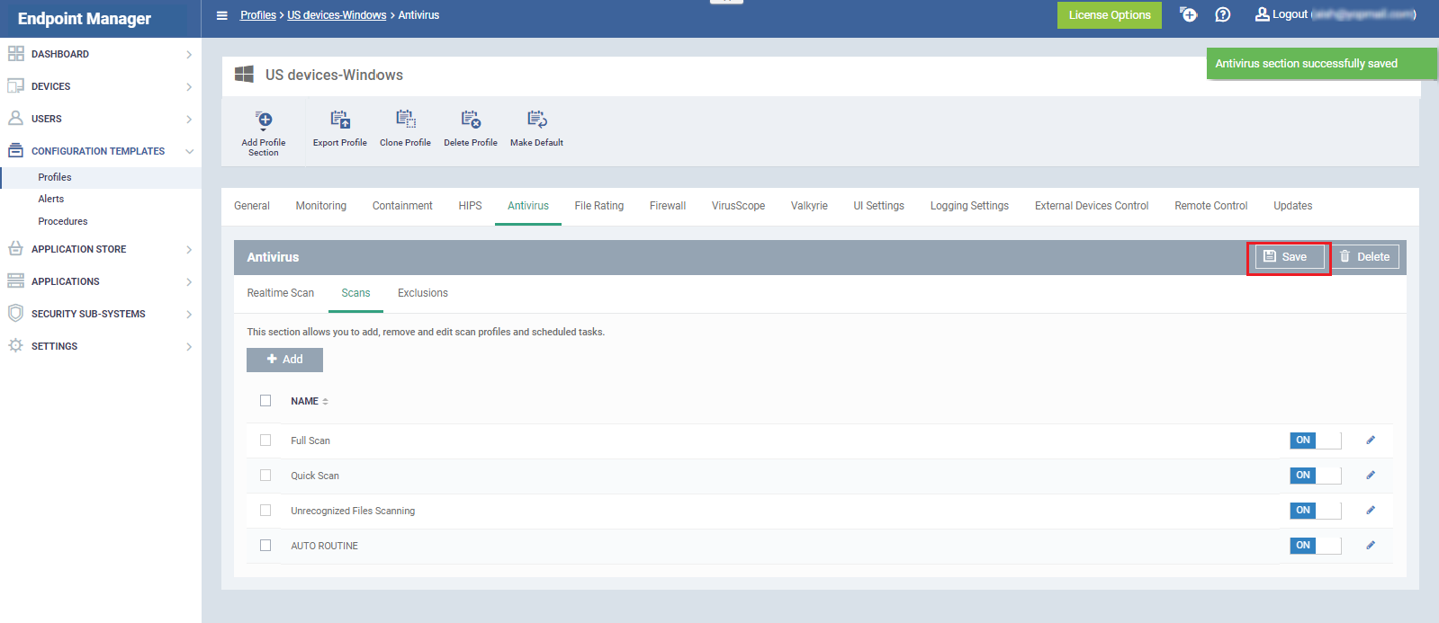
Task: Click the Security Sub-Systems shield icon
Action: click(x=15, y=314)
